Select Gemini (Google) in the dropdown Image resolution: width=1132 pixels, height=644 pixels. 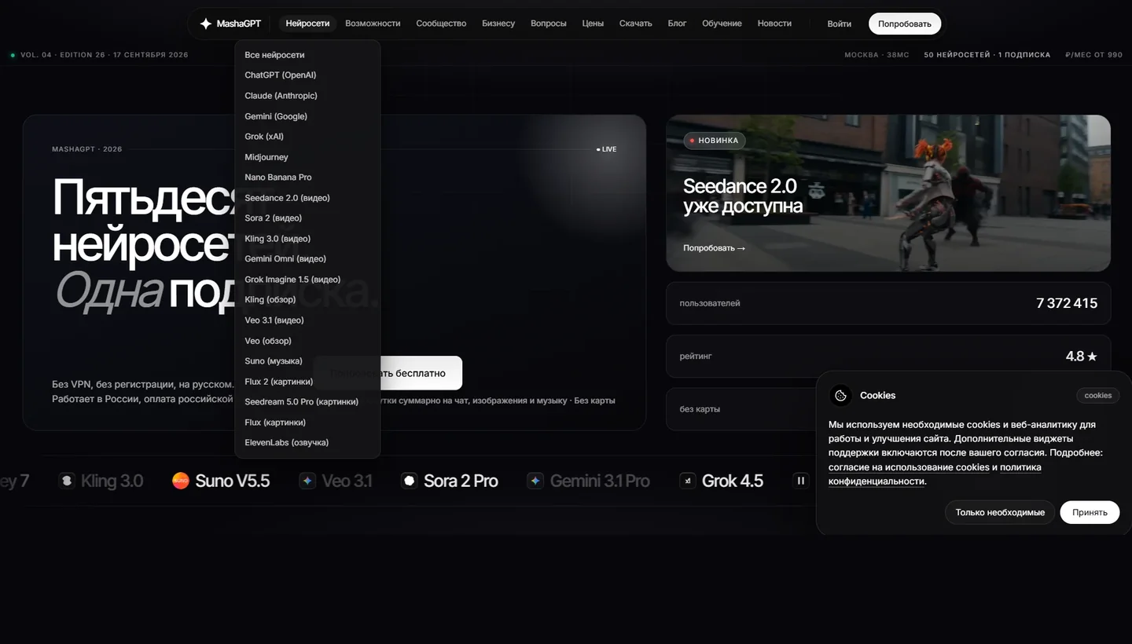pos(307,116)
